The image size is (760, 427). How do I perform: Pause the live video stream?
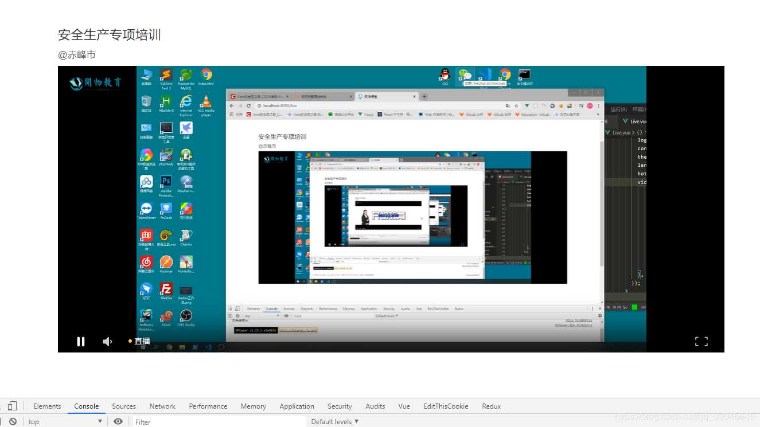click(x=81, y=342)
